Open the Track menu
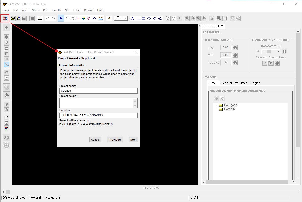The height and width of the screenshot is (202, 302). point(6,10)
